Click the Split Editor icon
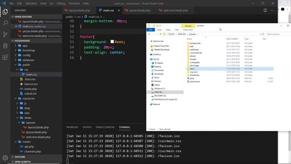 (265, 10)
